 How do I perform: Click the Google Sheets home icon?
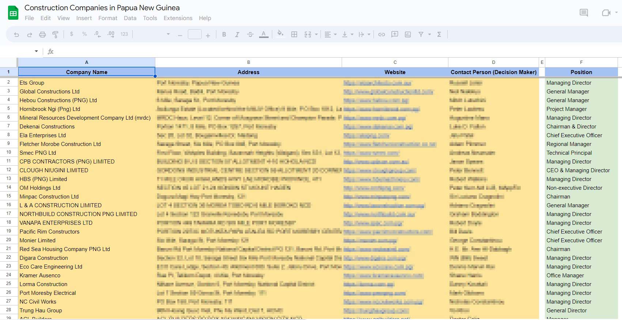13,13
